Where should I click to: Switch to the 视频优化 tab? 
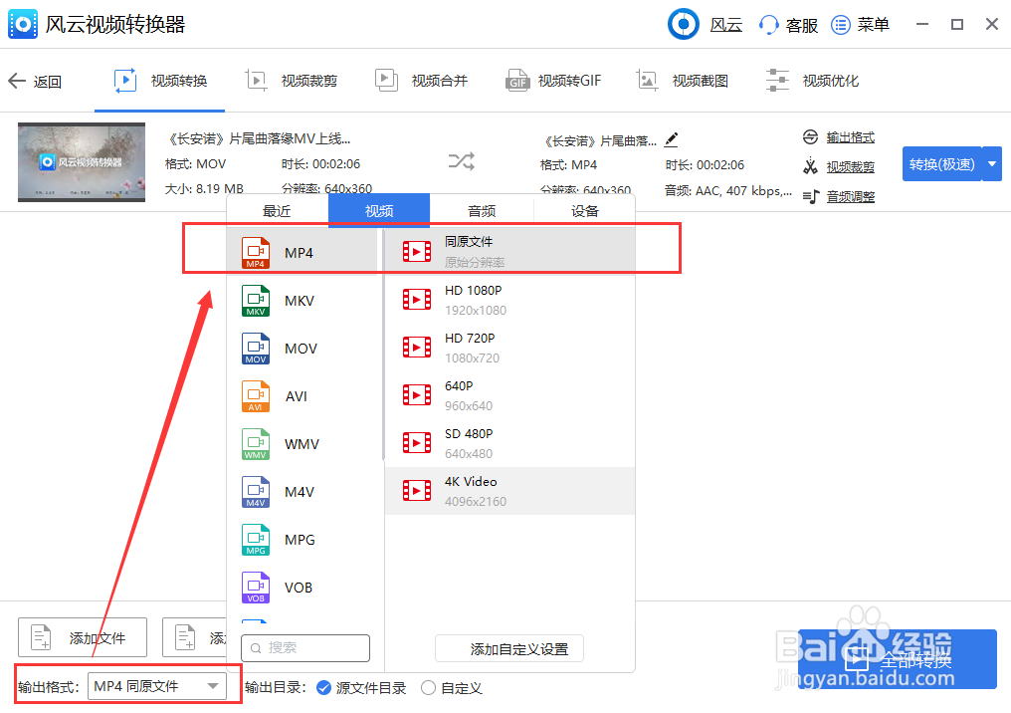pyautogui.click(x=812, y=81)
